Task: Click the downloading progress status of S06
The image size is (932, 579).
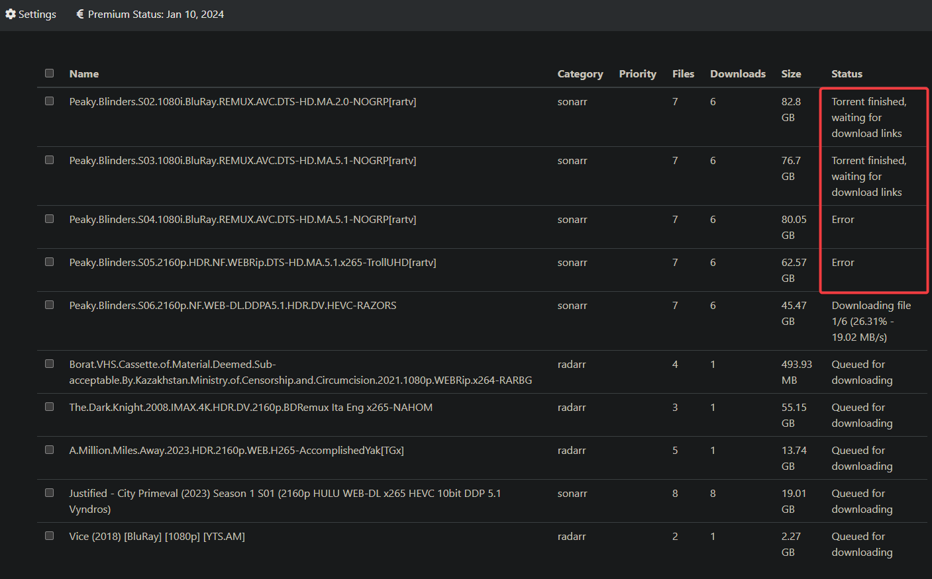Action: click(x=871, y=321)
